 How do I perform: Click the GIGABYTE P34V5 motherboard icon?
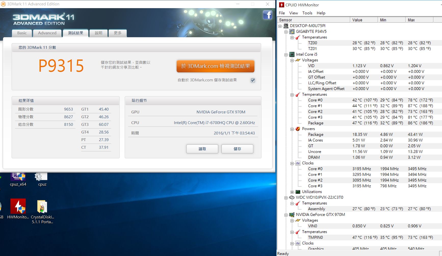click(x=292, y=32)
